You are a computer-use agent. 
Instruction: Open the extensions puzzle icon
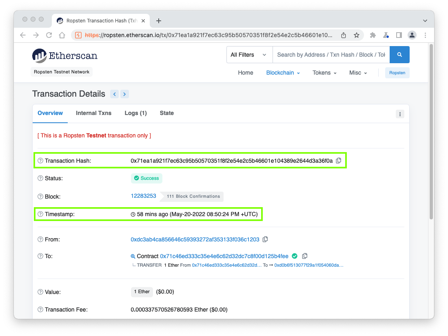point(373,35)
